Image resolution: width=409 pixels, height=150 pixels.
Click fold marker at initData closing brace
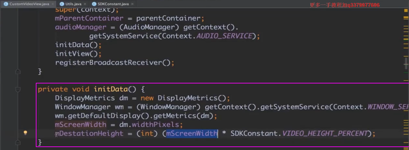pos(18,142)
